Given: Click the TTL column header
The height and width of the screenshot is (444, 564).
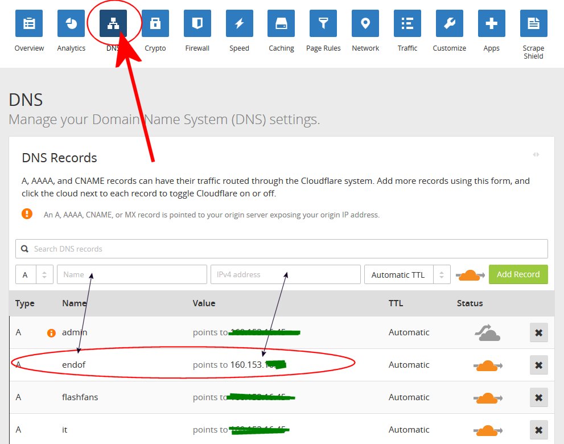Looking at the screenshot, I should (396, 303).
